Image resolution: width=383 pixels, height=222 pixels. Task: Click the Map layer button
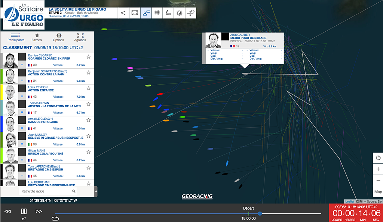coord(378,192)
